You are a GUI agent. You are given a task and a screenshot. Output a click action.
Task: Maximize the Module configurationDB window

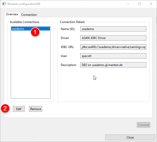[x=139, y=4]
